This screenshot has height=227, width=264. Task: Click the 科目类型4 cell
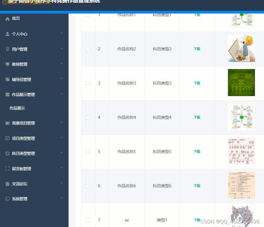coord(162,117)
